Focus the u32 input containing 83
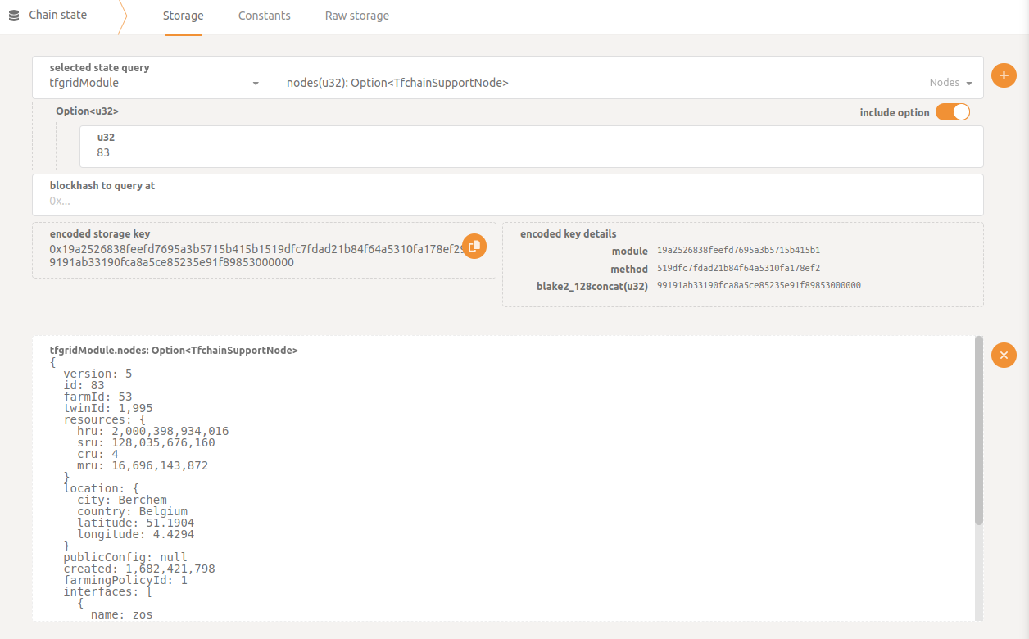The width and height of the screenshot is (1029, 639). pyautogui.click(x=531, y=152)
